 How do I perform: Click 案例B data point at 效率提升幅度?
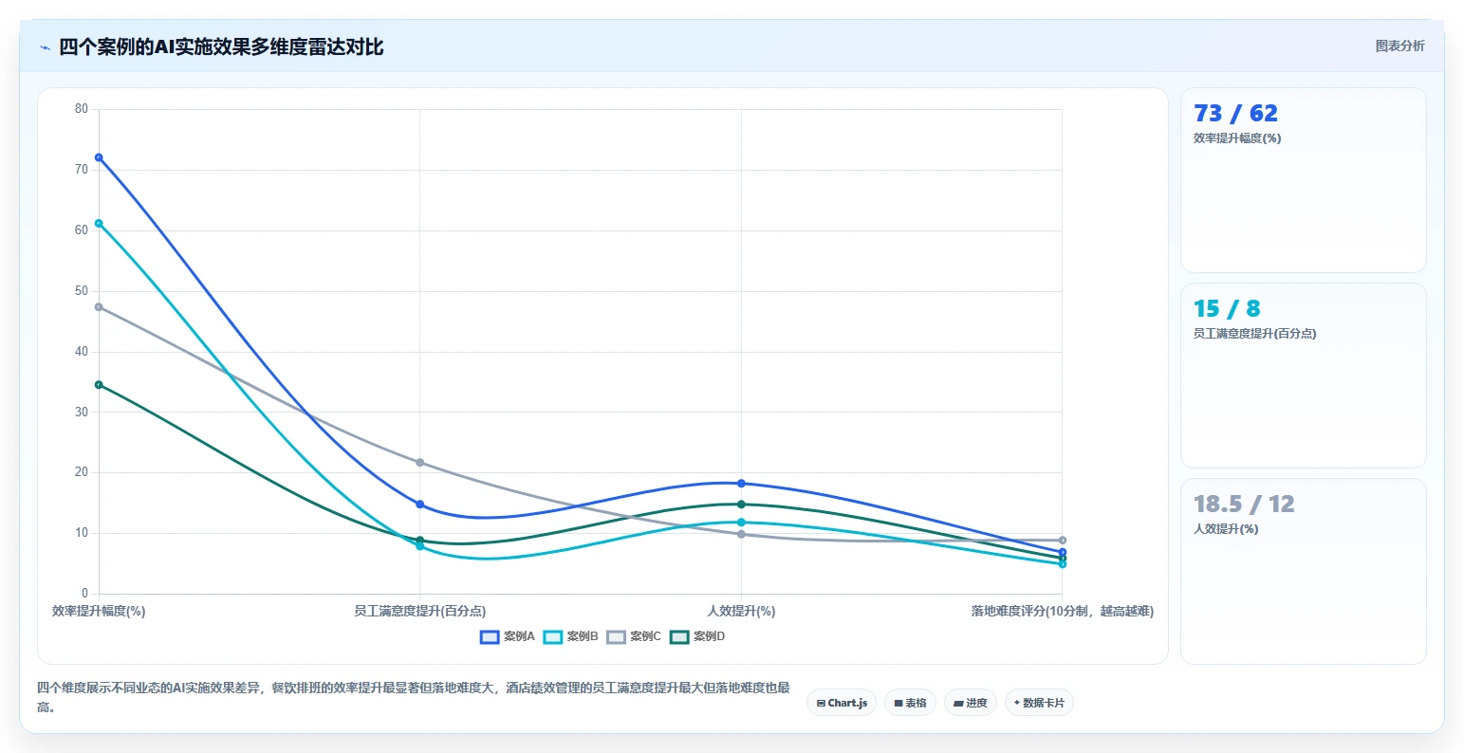pos(99,224)
